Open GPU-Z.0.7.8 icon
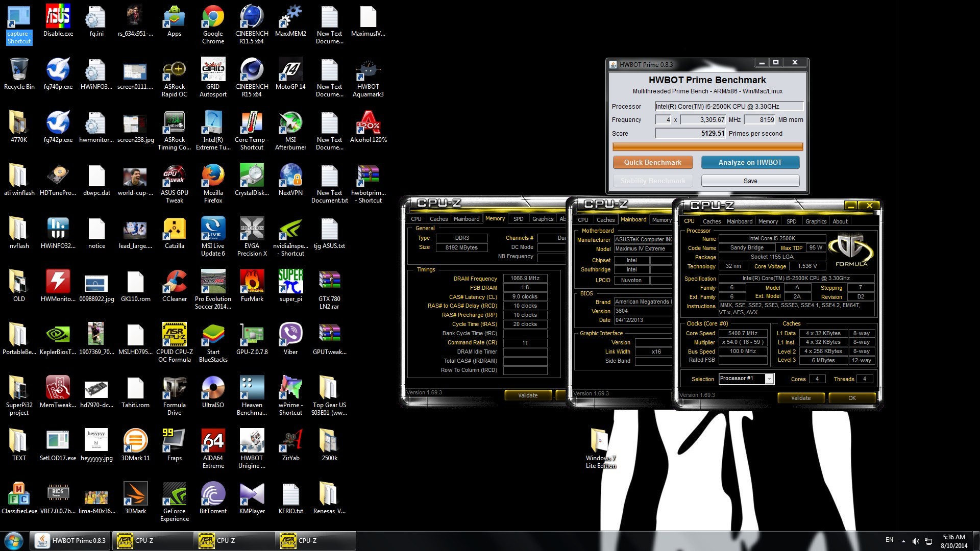Image resolution: width=980 pixels, height=551 pixels. pos(252,339)
